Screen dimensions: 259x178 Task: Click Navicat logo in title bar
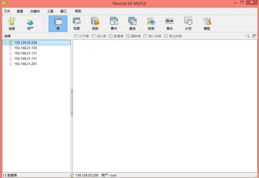5,3
